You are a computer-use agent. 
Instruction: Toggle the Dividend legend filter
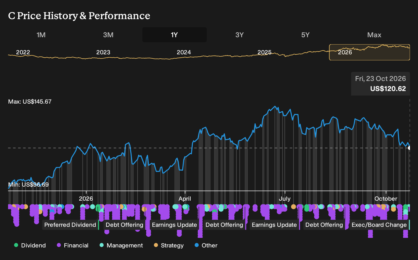pyautogui.click(x=30, y=245)
